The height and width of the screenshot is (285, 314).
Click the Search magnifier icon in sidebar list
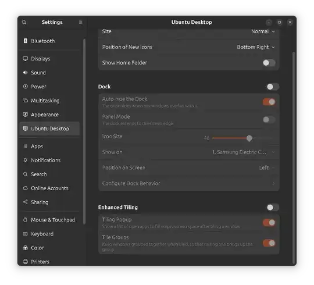pos(26,174)
